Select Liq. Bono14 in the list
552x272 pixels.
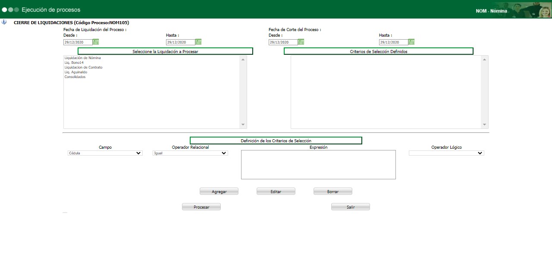click(x=74, y=63)
